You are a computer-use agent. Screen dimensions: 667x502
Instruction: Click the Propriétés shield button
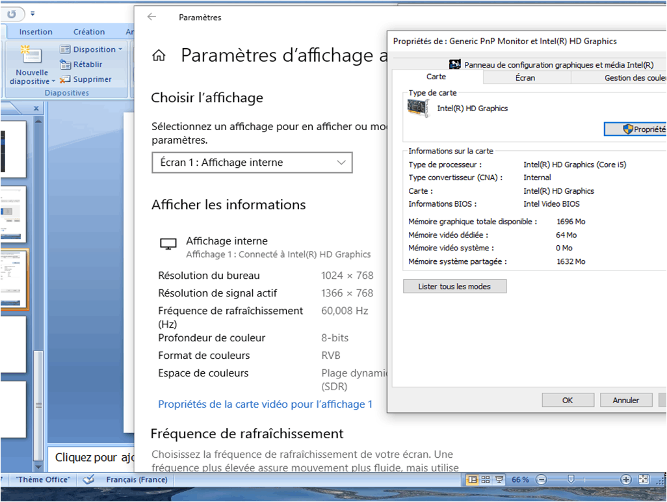[636, 129]
